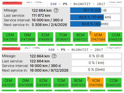Open the lower CCM 31455335 module
The image size is (124, 93).
pos(113,83)
